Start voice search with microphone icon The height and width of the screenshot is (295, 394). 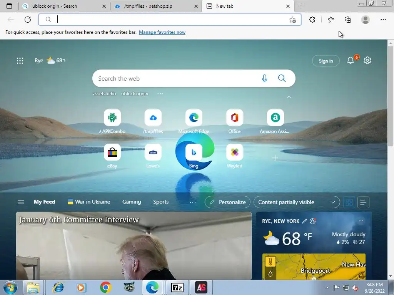(265, 78)
